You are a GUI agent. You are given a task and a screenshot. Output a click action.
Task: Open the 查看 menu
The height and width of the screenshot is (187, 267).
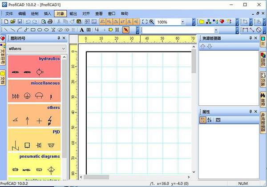99,14
